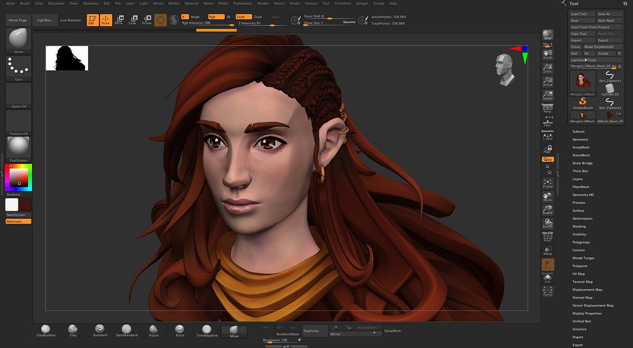Click the AAHalf icon
The image size is (633, 348).
point(547,95)
